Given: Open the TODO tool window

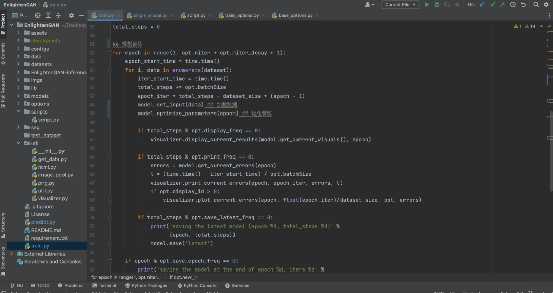Looking at the screenshot, I should coord(40,286).
